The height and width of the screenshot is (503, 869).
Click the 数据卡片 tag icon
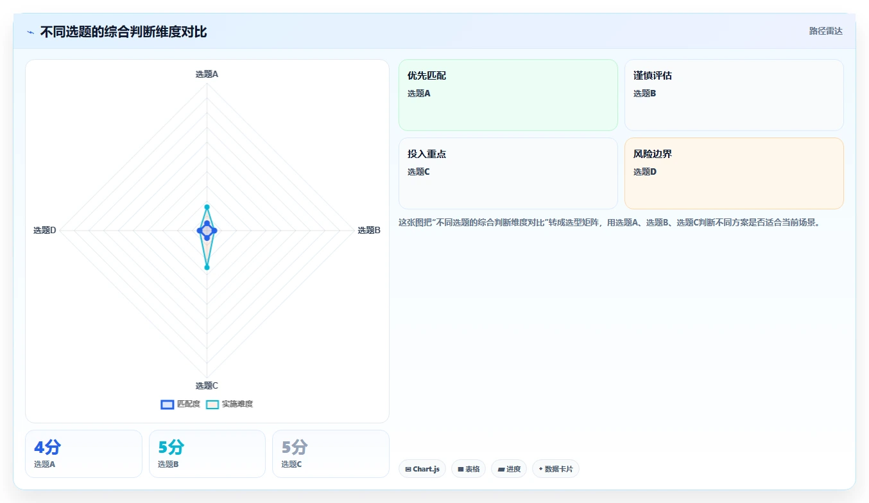point(540,469)
